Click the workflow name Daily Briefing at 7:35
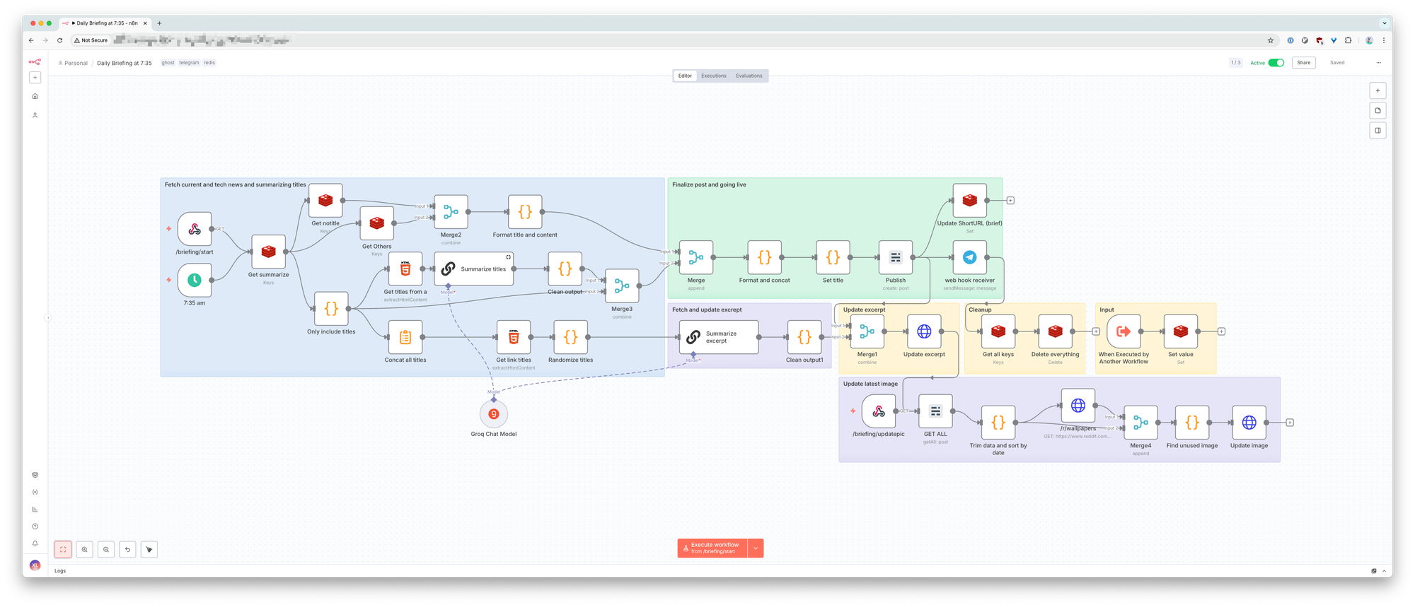This screenshot has height=607, width=1415. pos(125,63)
